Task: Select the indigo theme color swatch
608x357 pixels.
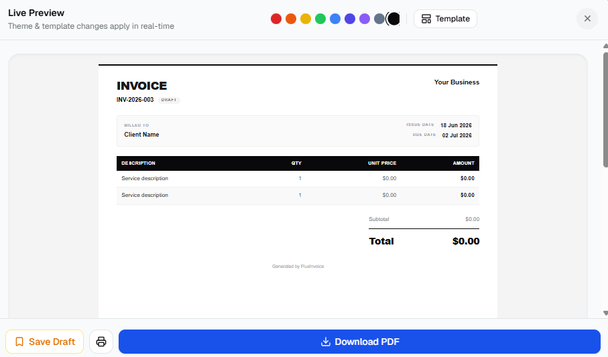Action: [x=350, y=19]
